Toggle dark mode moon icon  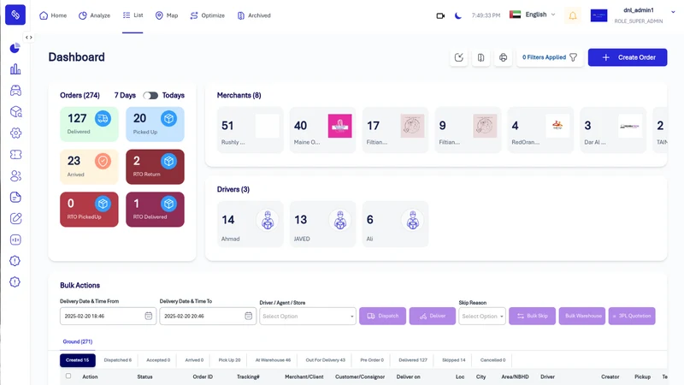coord(458,15)
